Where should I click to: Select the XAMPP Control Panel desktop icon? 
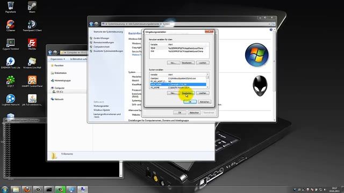[32, 81]
